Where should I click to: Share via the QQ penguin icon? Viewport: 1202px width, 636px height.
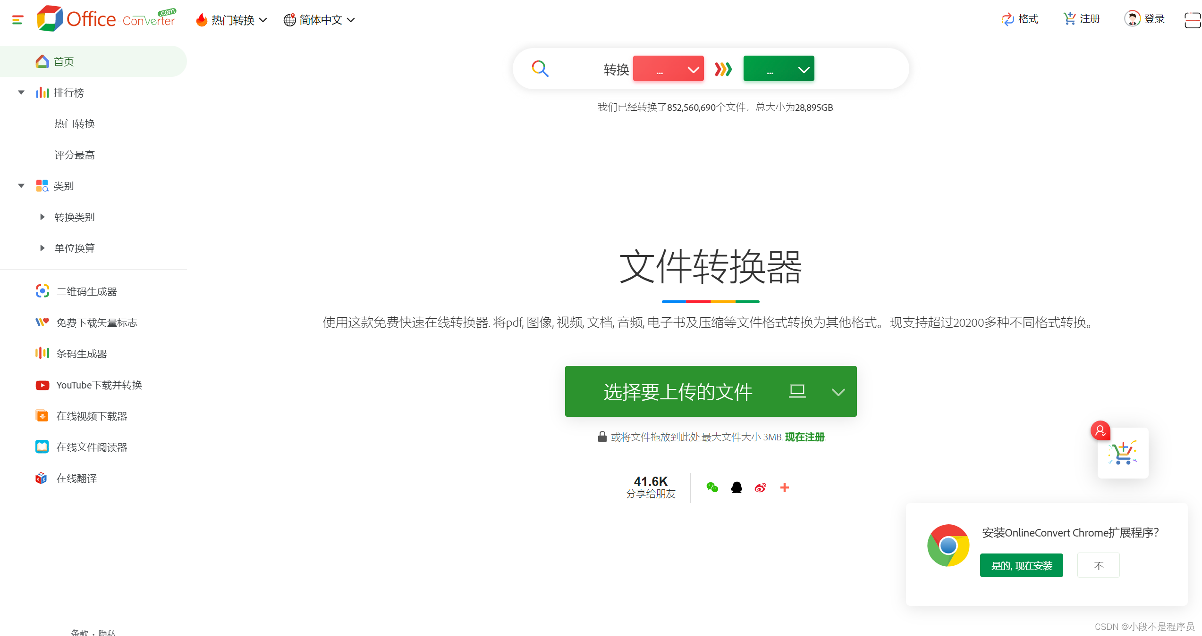[736, 487]
